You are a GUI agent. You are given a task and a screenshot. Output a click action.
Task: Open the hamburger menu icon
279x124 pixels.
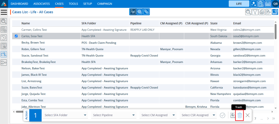coord(4,12)
